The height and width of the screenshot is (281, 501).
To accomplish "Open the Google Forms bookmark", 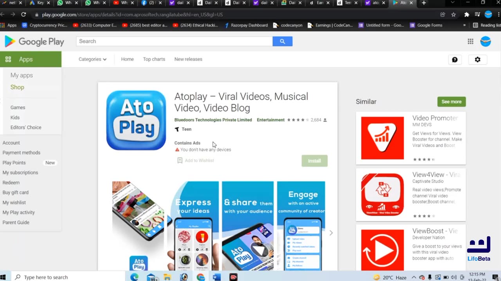I will (426, 25).
